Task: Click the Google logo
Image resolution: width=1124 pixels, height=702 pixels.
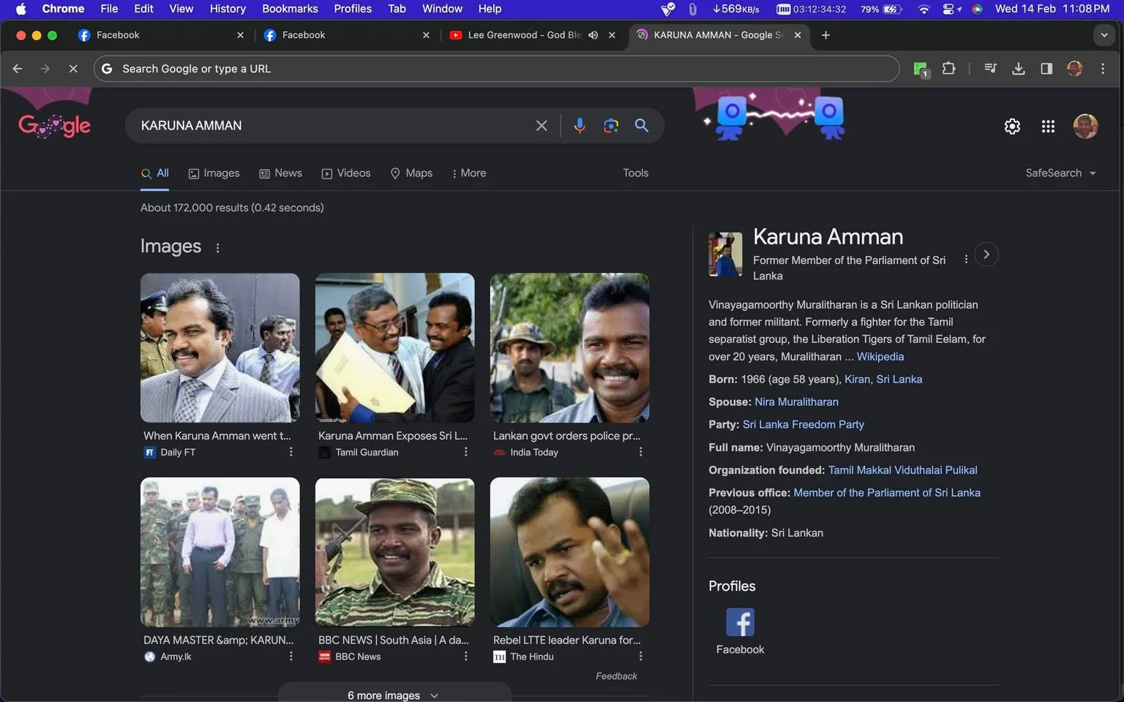Action: [x=55, y=126]
